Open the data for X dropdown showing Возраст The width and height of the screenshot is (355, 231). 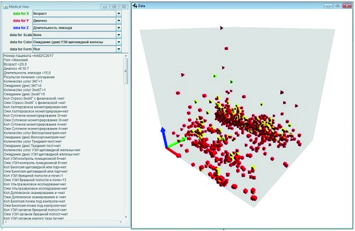(77, 13)
